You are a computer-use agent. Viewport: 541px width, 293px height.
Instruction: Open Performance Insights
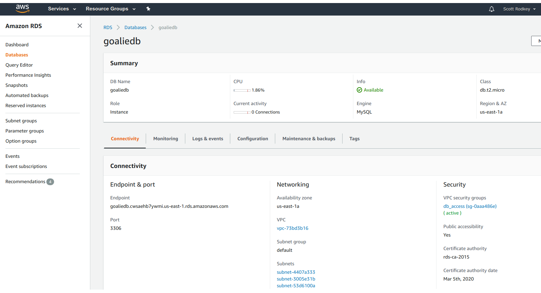tap(28, 75)
